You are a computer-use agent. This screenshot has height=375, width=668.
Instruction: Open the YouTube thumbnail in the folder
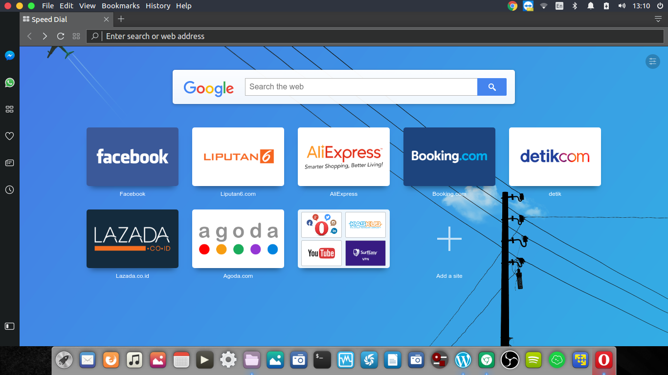[321, 253]
